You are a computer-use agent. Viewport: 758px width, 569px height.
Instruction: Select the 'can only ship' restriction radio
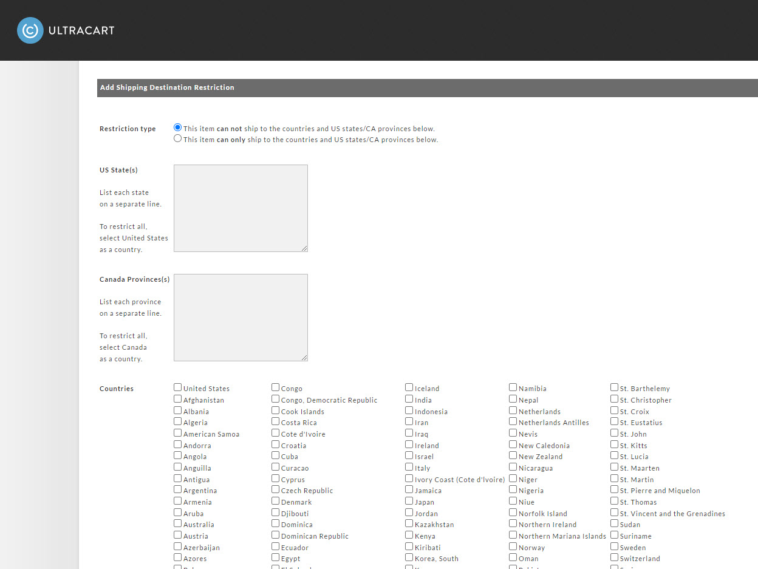pos(177,138)
